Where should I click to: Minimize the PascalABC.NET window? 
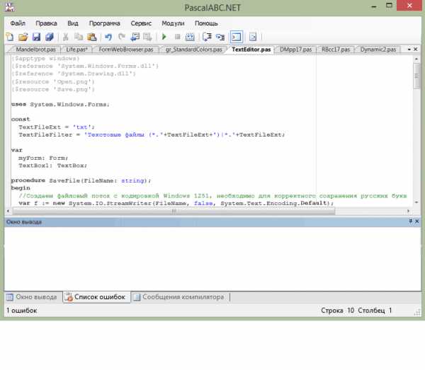(x=374, y=6)
